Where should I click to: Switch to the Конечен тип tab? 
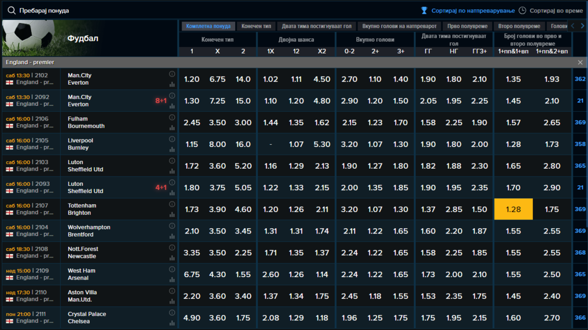(256, 26)
